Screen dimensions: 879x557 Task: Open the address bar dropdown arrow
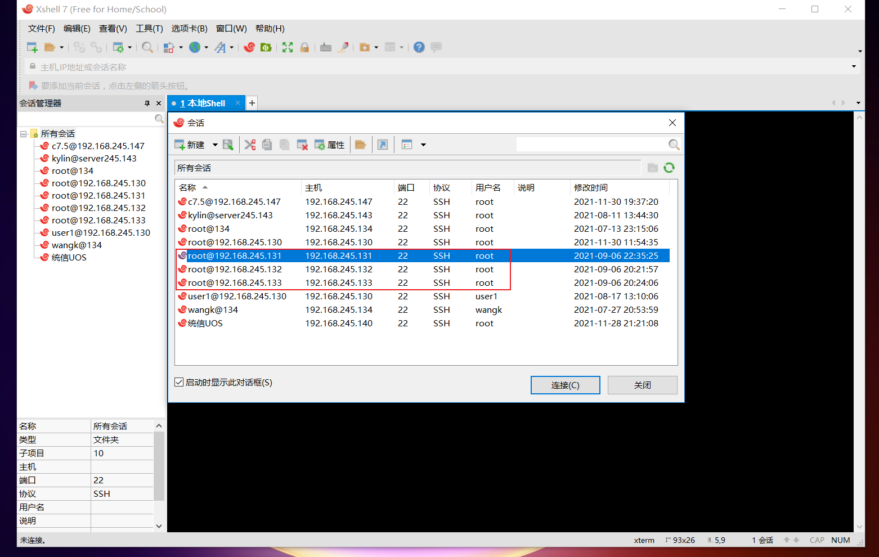pyautogui.click(x=854, y=66)
